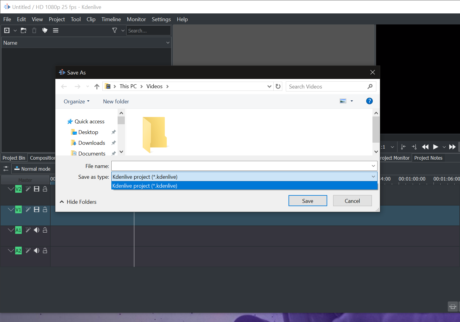Image resolution: width=460 pixels, height=322 pixels.
Task: Click the A2 track target label
Action: [18, 251]
